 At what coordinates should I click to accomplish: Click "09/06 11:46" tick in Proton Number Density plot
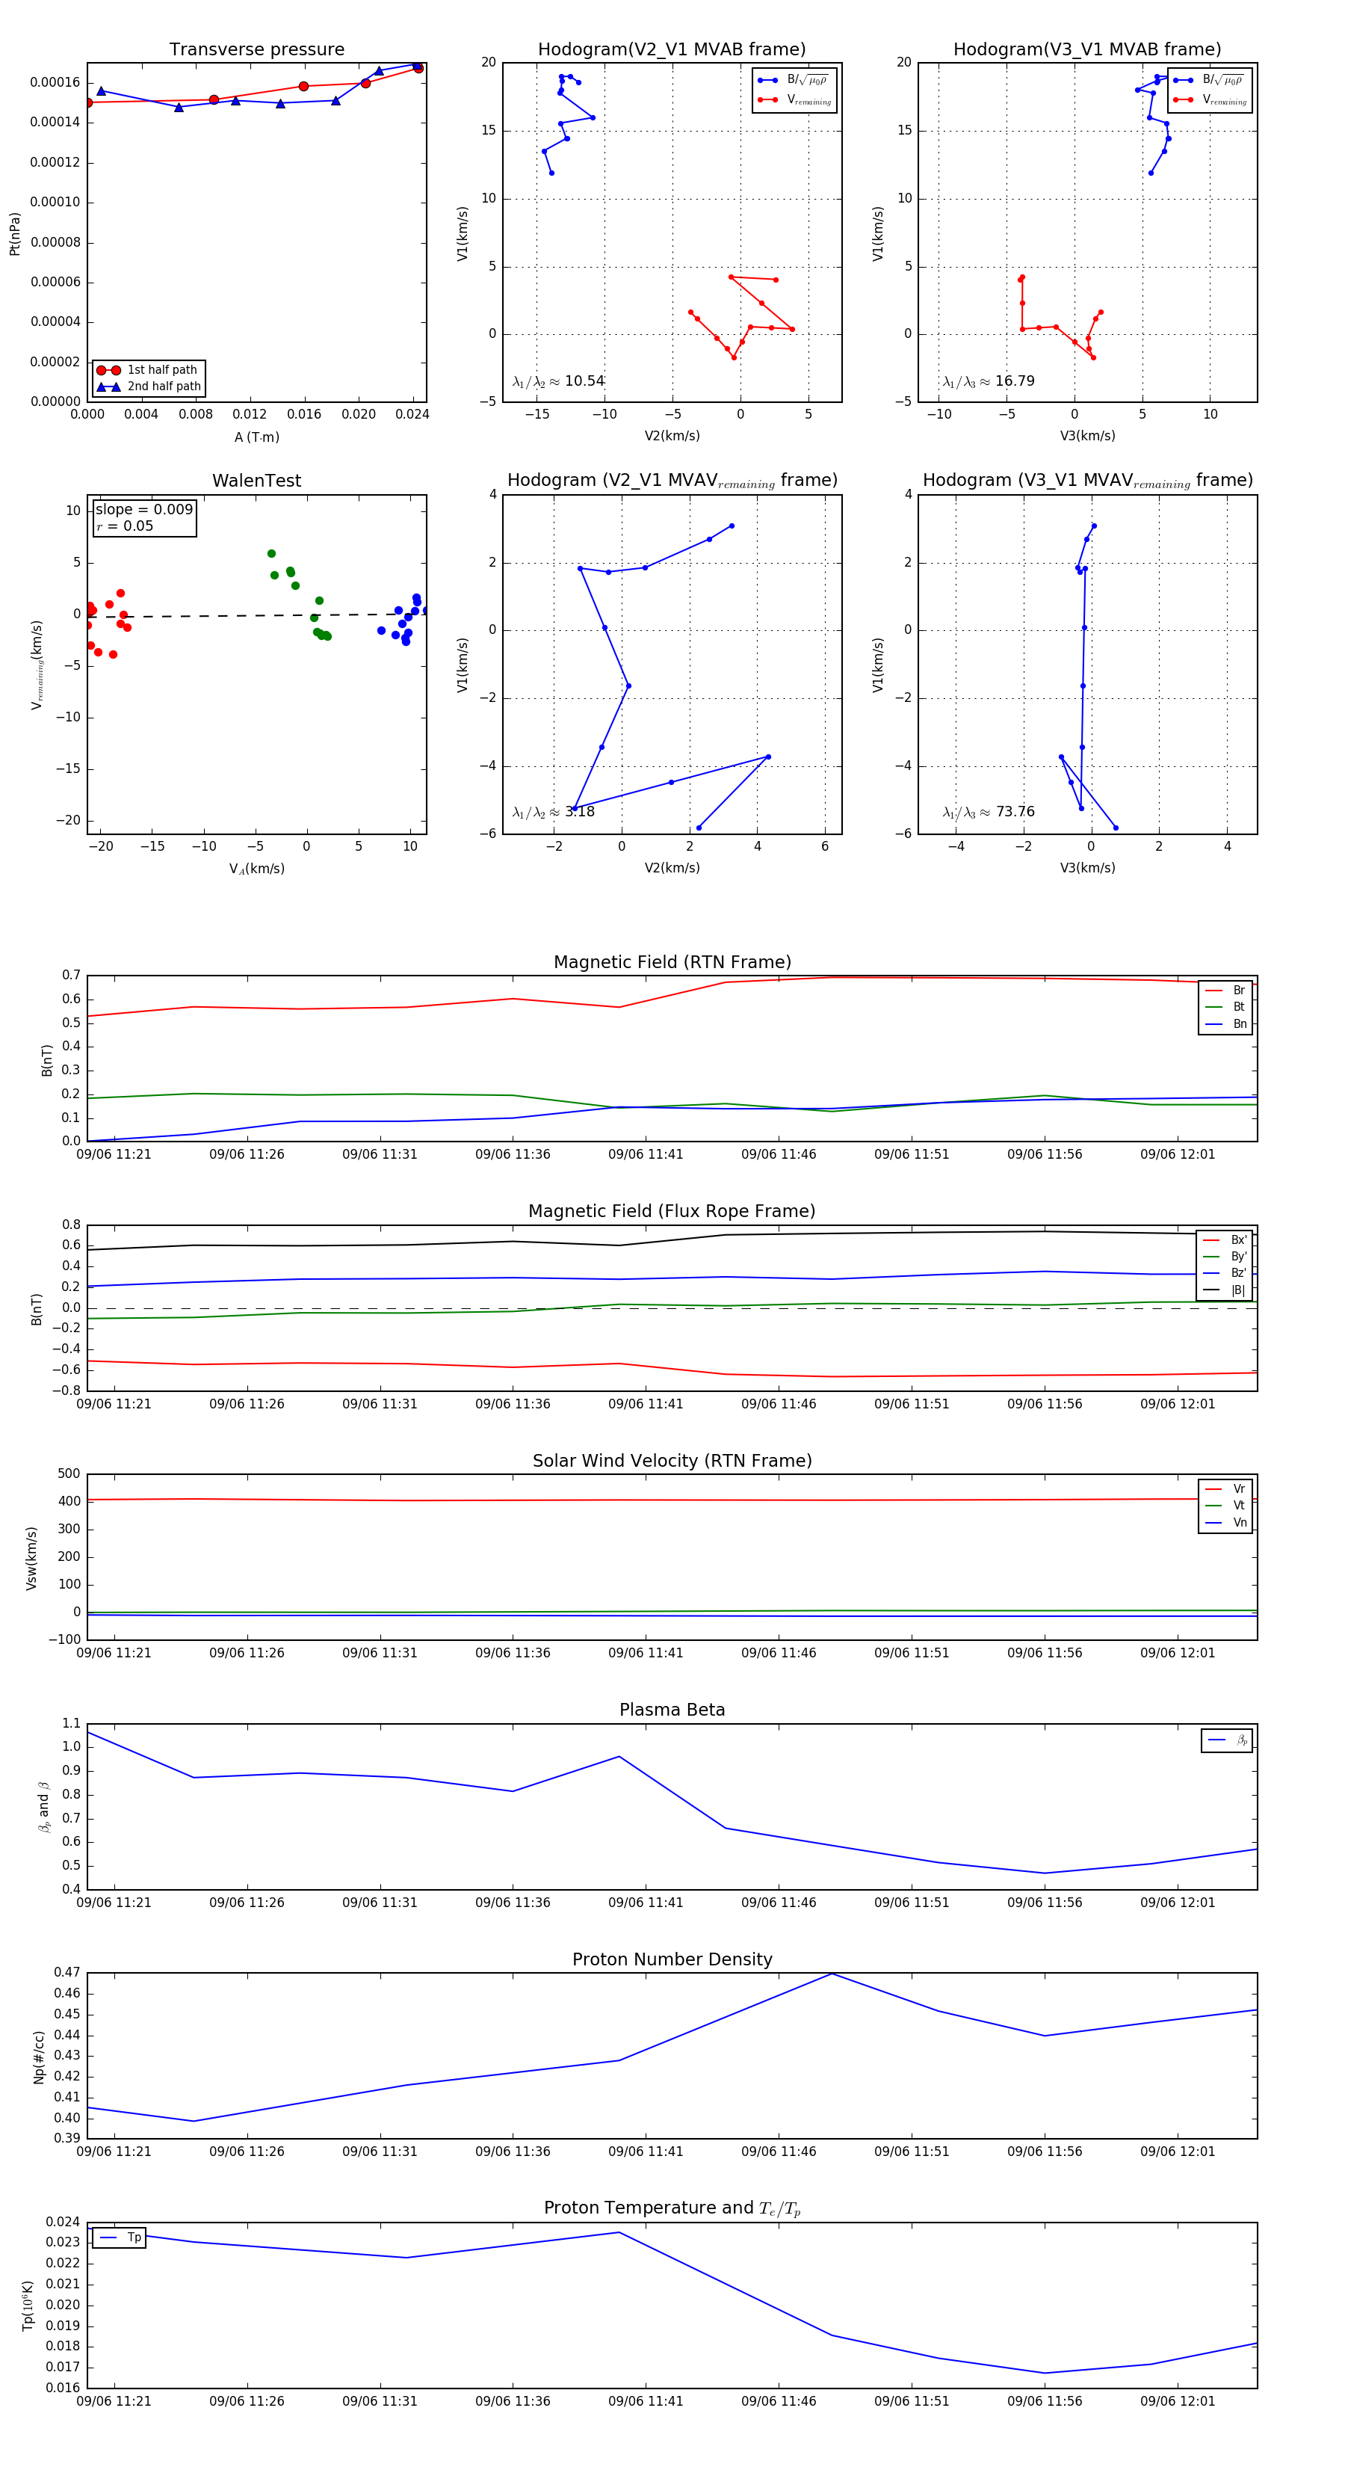click(x=779, y=2152)
